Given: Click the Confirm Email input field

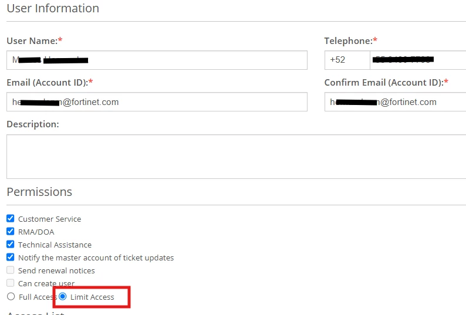Looking at the screenshot, I should 395,102.
